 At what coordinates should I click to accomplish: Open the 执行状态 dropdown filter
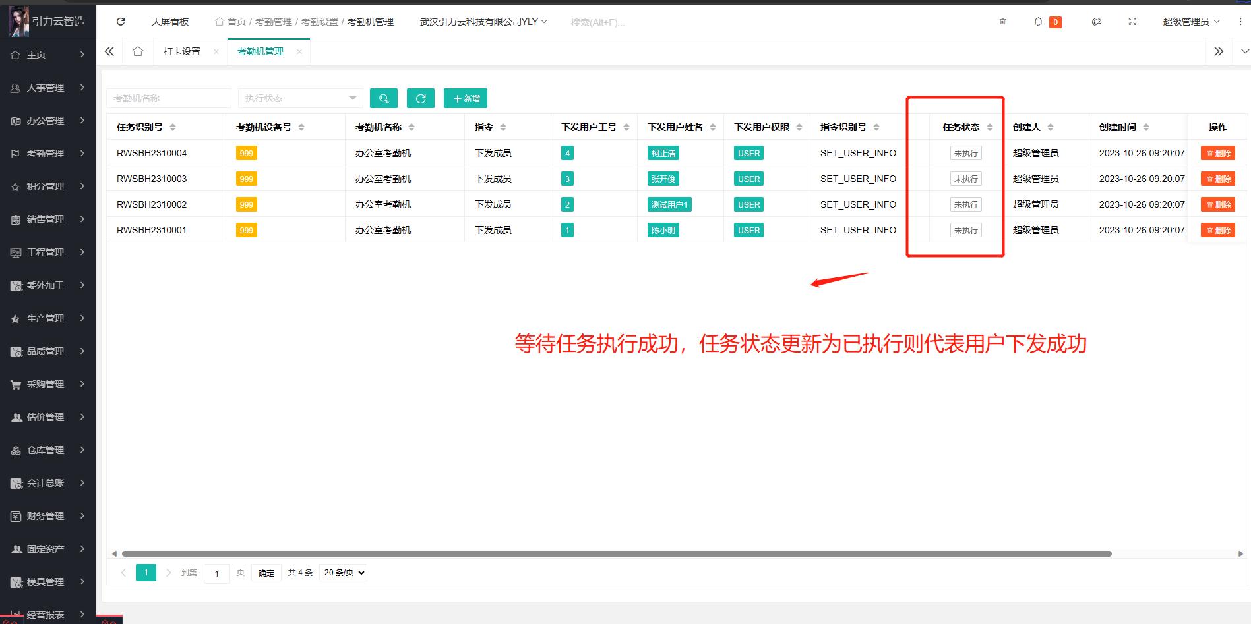pos(300,99)
